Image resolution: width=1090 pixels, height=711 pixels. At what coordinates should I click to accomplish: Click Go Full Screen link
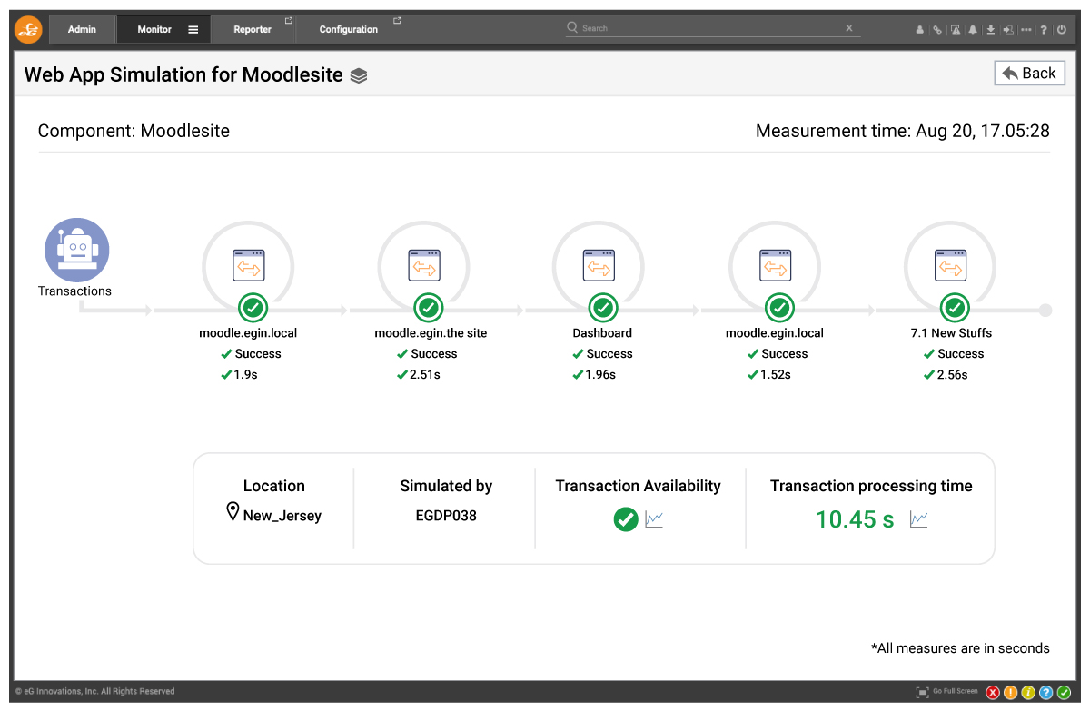956,691
